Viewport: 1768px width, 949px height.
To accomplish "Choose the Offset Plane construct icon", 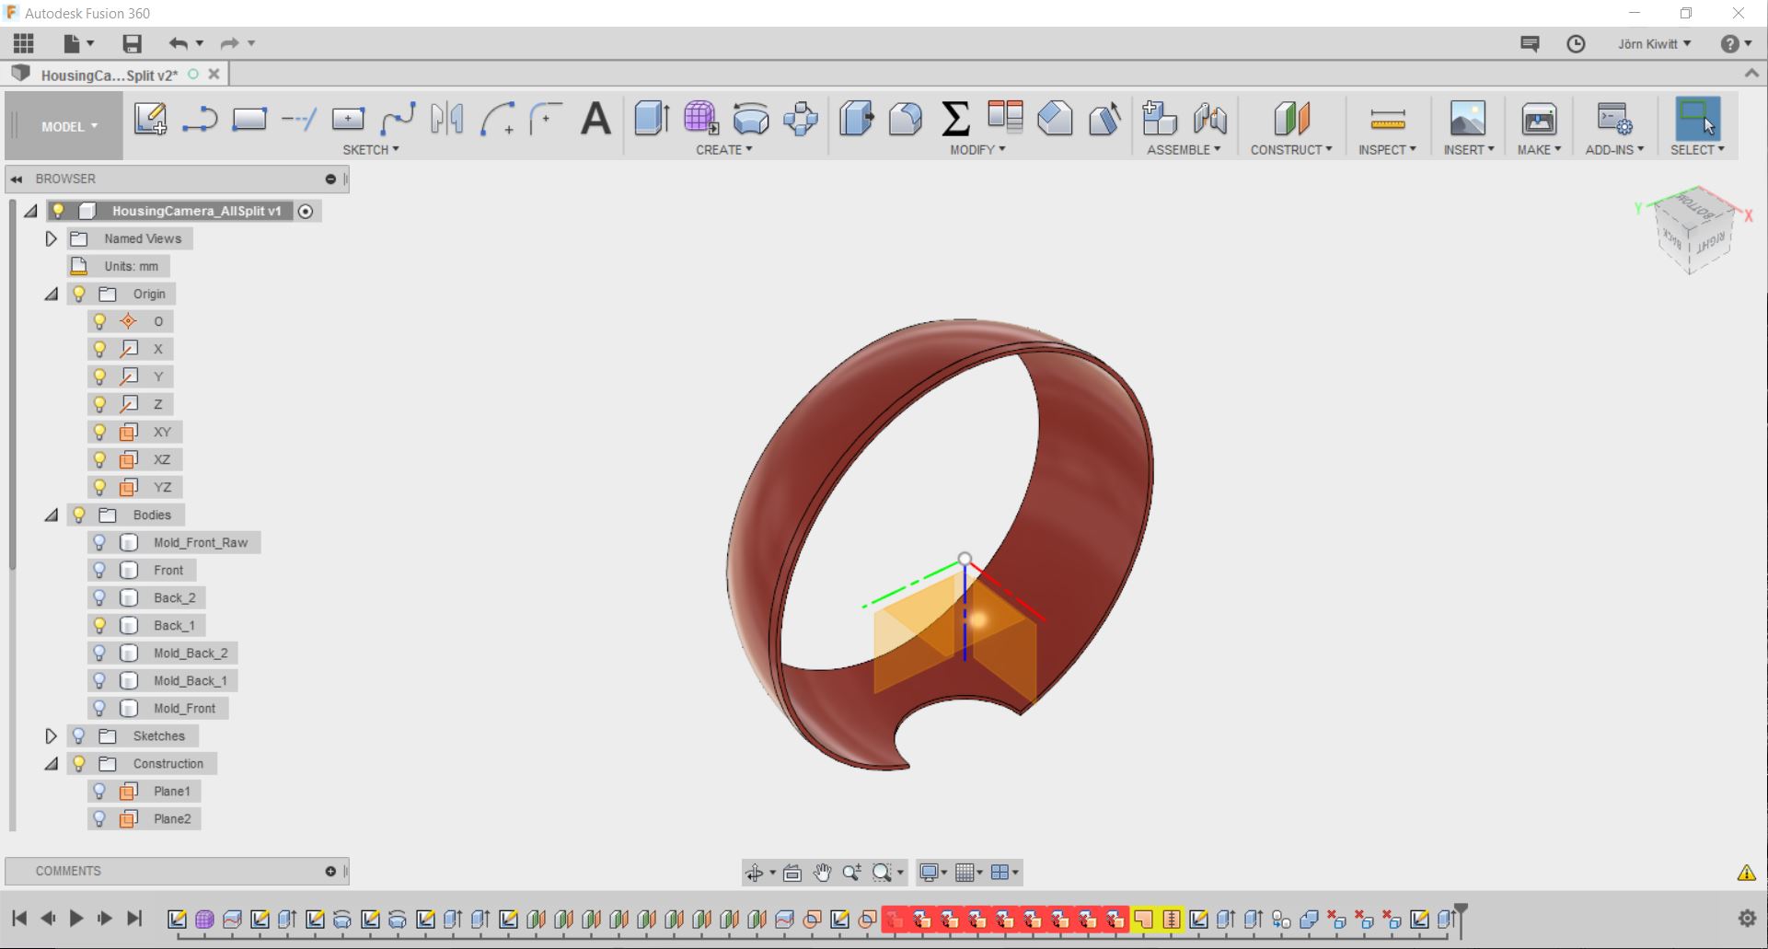I will click(1291, 119).
